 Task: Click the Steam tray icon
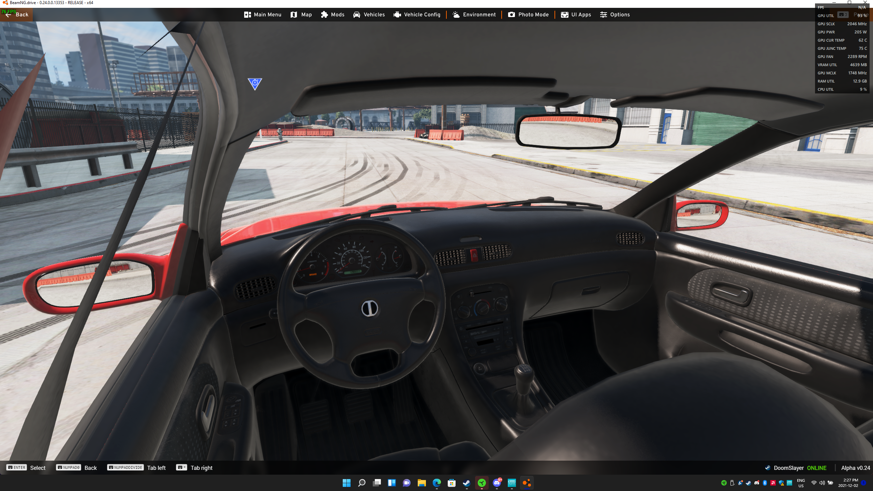pyautogui.click(x=749, y=483)
